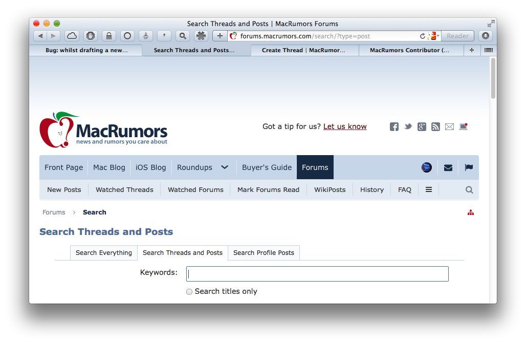Open iOS Blog

(150, 167)
